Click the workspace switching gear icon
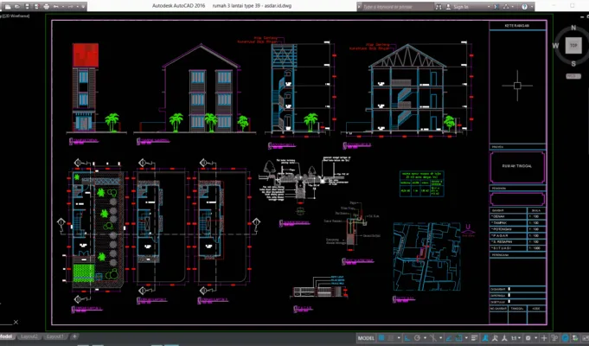589x346 pixels. (528, 338)
